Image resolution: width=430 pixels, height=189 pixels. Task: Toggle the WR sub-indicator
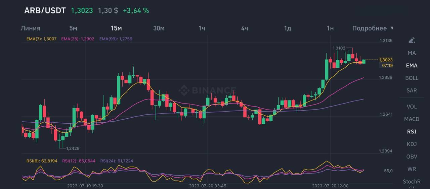[x=412, y=169]
